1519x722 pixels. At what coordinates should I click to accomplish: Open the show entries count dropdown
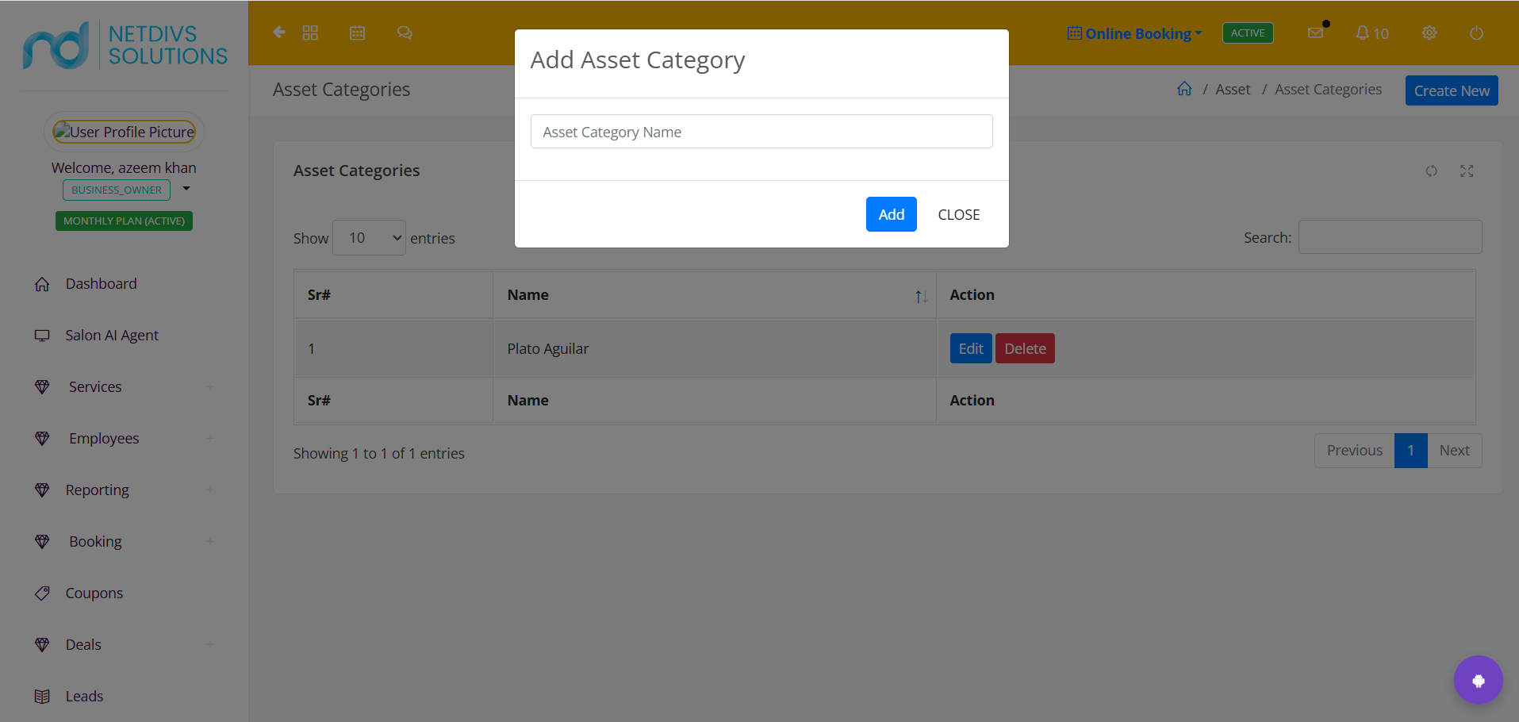click(369, 238)
